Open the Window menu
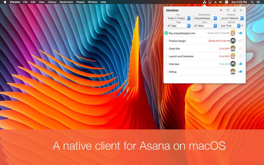This screenshot has height=165, width=264. [x=92, y=2]
